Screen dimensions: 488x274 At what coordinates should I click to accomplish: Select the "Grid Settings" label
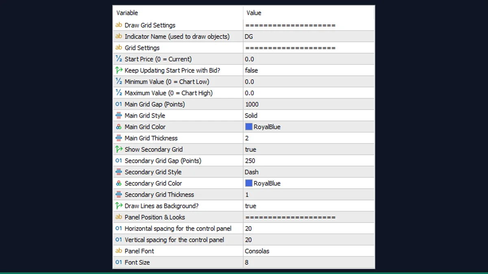(x=142, y=47)
